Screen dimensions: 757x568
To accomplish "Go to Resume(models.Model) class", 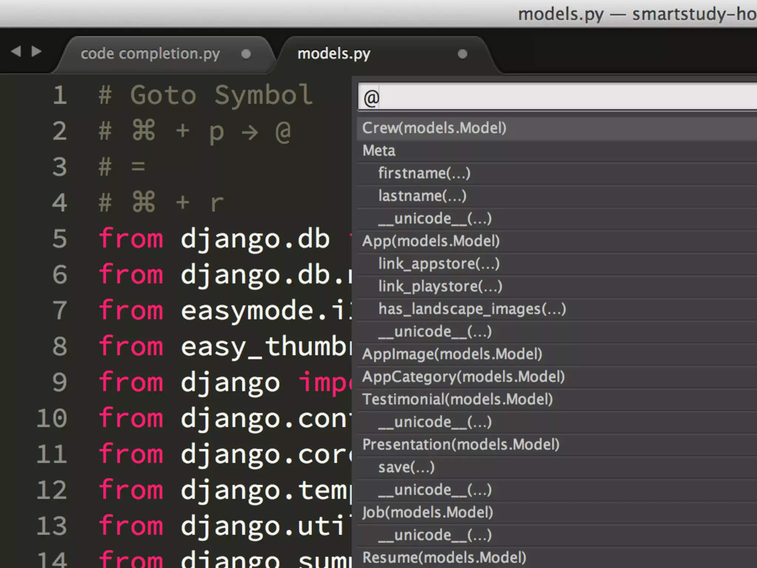I will (557, 558).
